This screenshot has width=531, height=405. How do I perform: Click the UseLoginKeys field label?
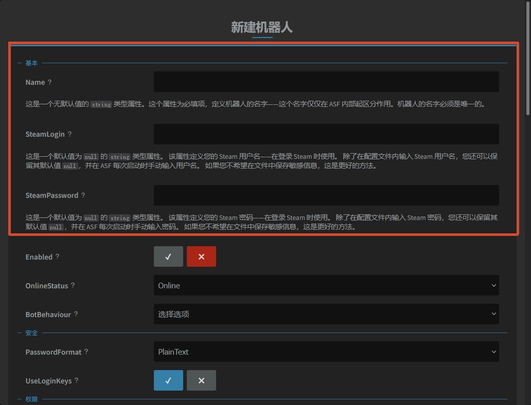pos(48,381)
